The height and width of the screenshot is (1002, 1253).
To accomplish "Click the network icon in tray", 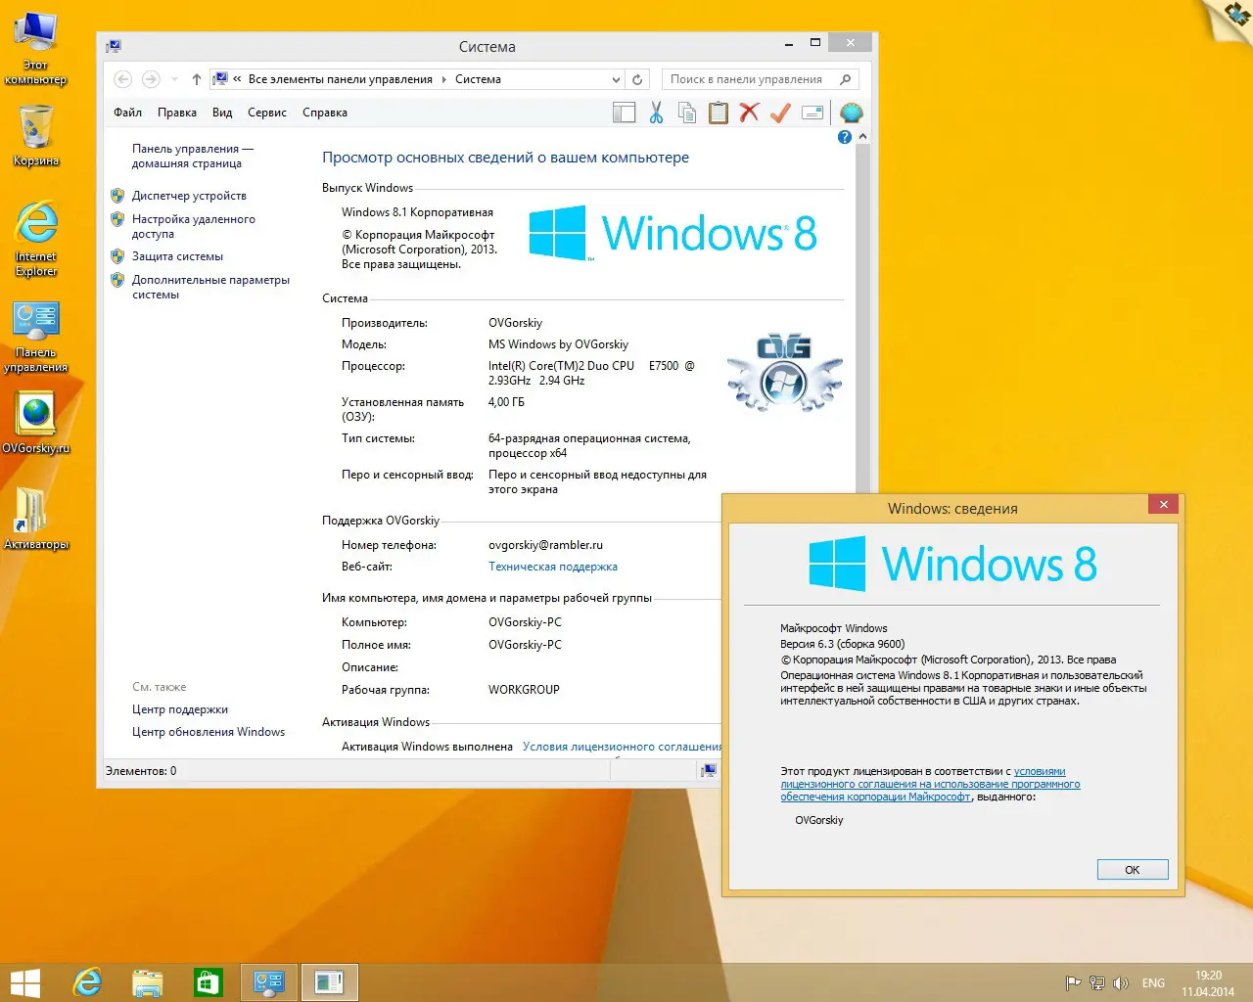I will pos(1097,983).
